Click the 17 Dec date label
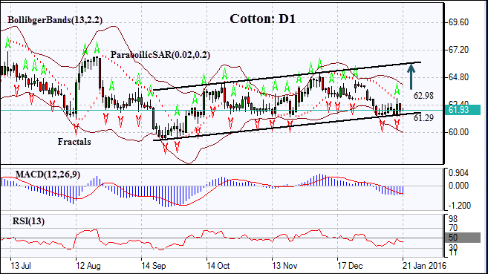488x274 pixels. [x=350, y=266]
